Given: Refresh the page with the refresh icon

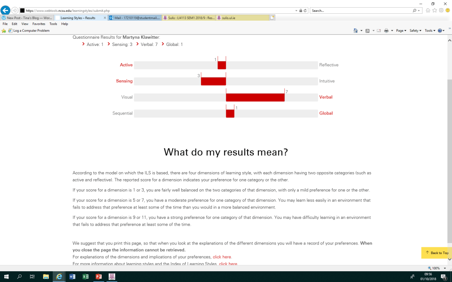Looking at the screenshot, I should pos(305,11).
